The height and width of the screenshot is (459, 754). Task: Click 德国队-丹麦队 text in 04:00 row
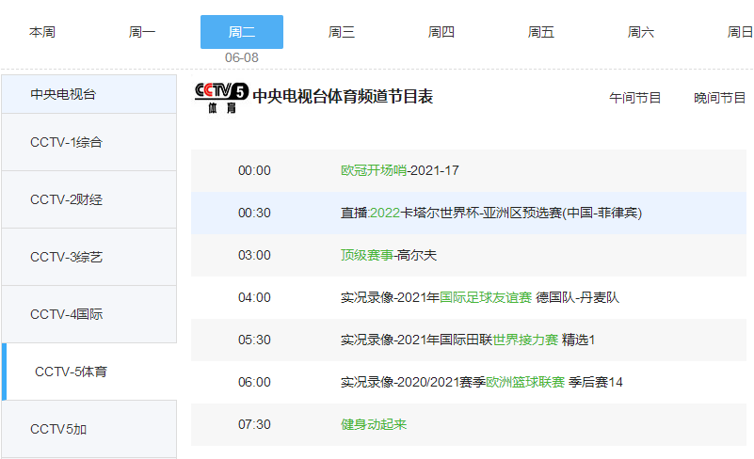pos(578,297)
